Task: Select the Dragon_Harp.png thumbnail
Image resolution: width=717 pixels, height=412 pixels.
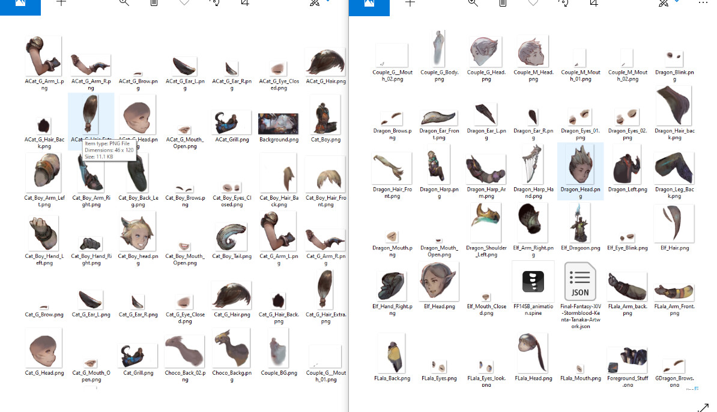Action: (438, 166)
